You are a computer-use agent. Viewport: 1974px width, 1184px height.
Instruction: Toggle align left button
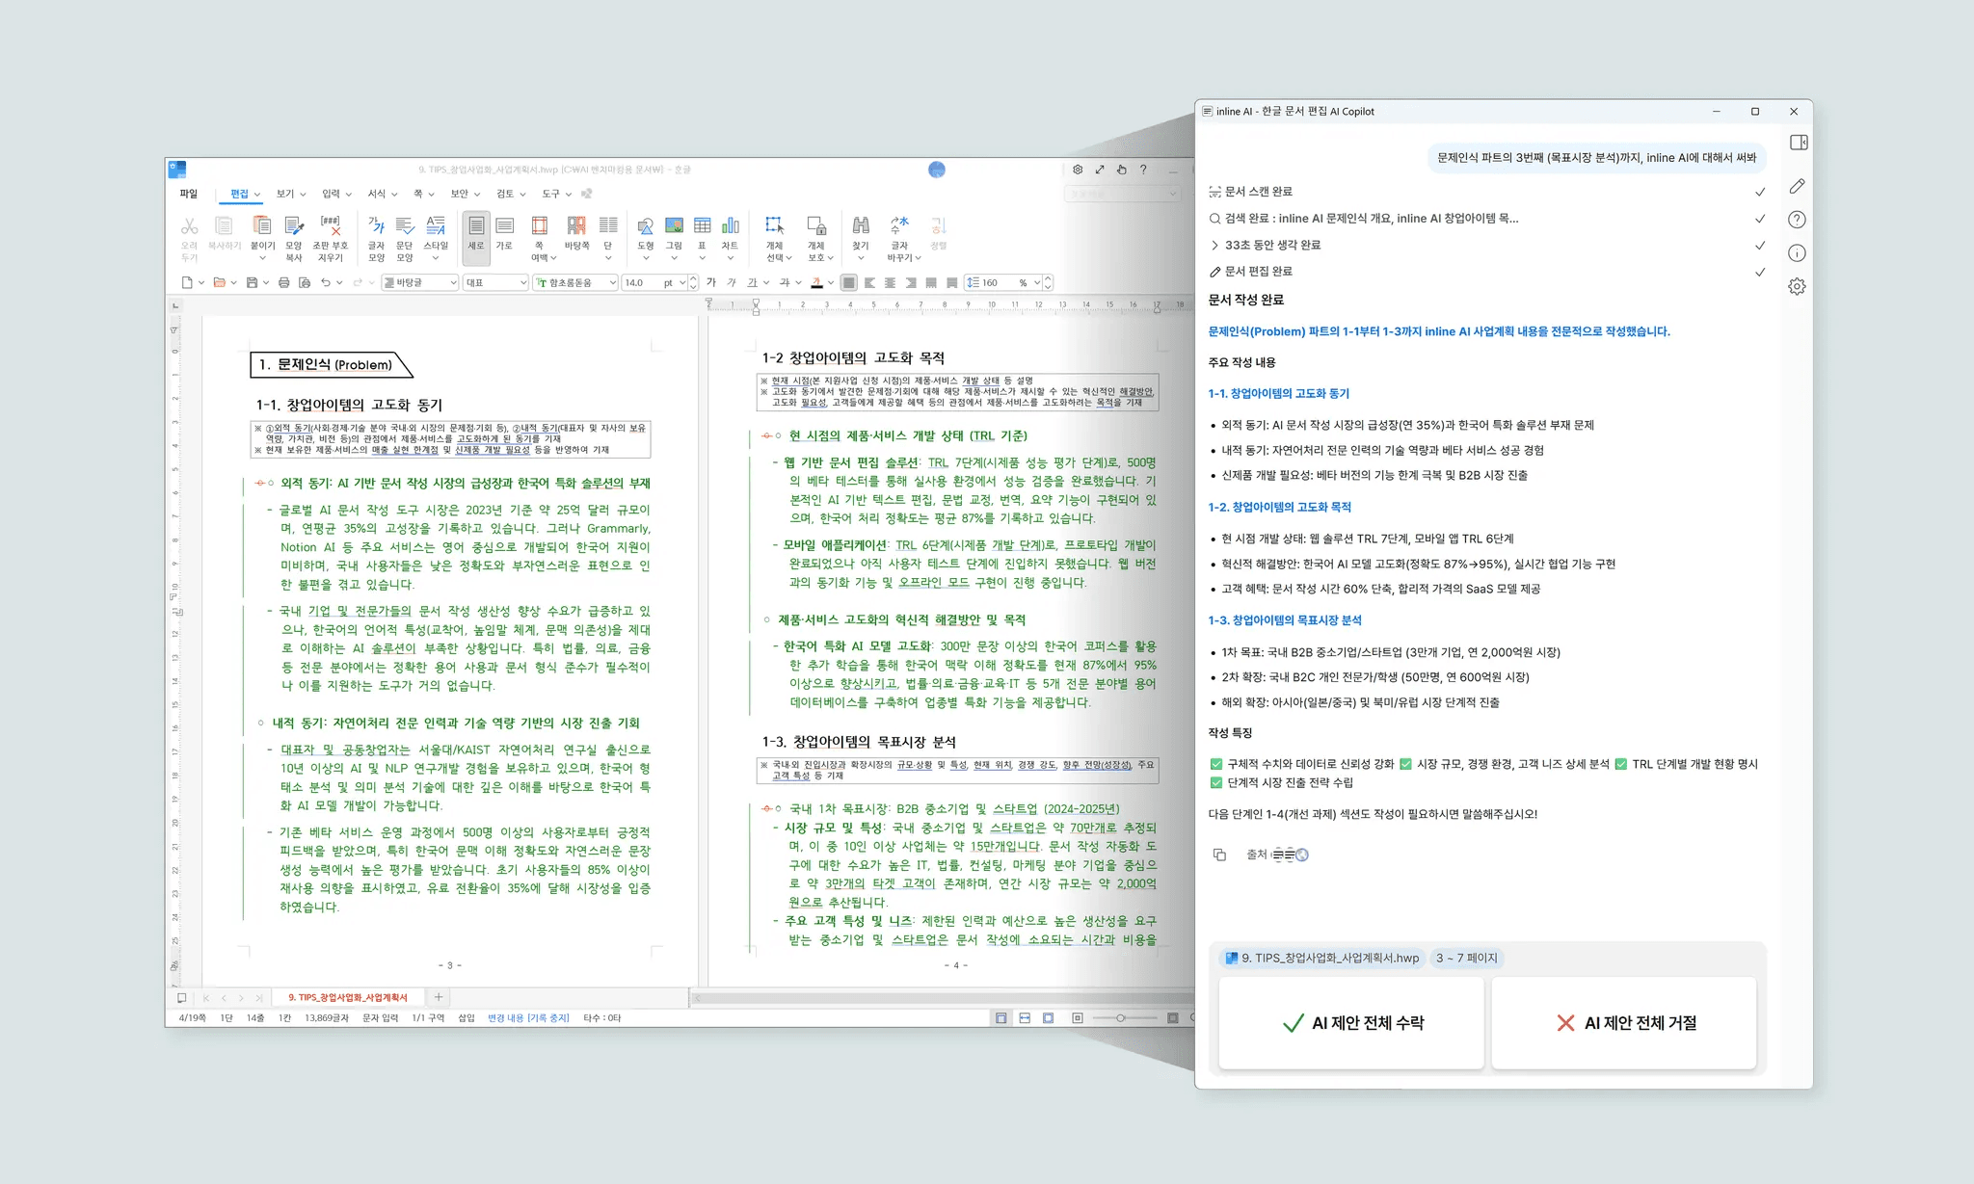point(870,282)
